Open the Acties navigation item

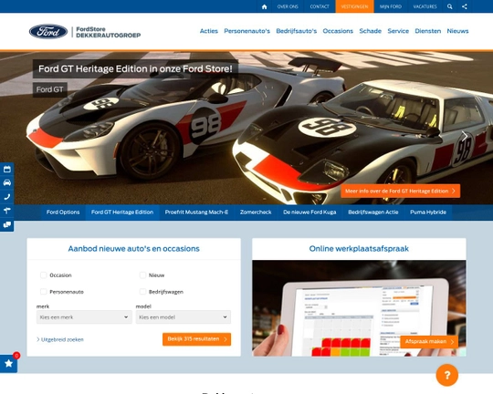pos(209,31)
